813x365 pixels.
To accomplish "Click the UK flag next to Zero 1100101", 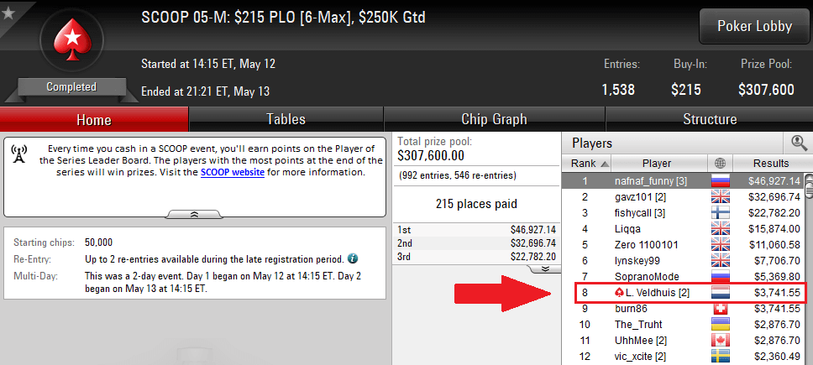I will coord(721,244).
